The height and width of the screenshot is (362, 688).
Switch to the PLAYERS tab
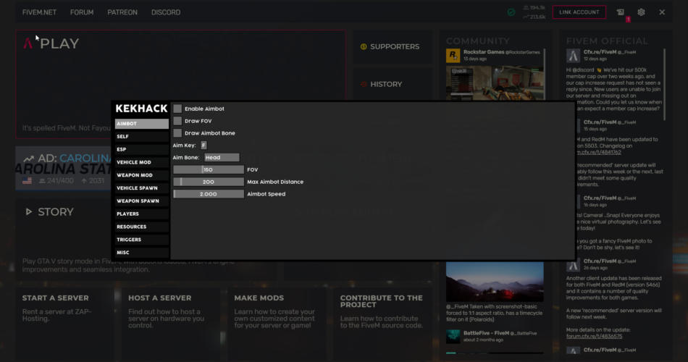142,214
